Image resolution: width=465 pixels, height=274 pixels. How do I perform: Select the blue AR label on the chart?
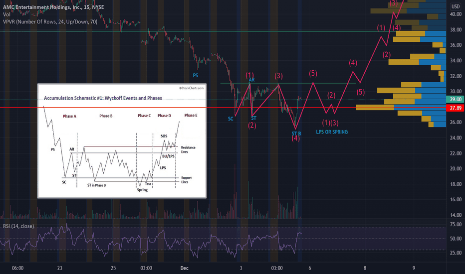pyautogui.click(x=251, y=80)
